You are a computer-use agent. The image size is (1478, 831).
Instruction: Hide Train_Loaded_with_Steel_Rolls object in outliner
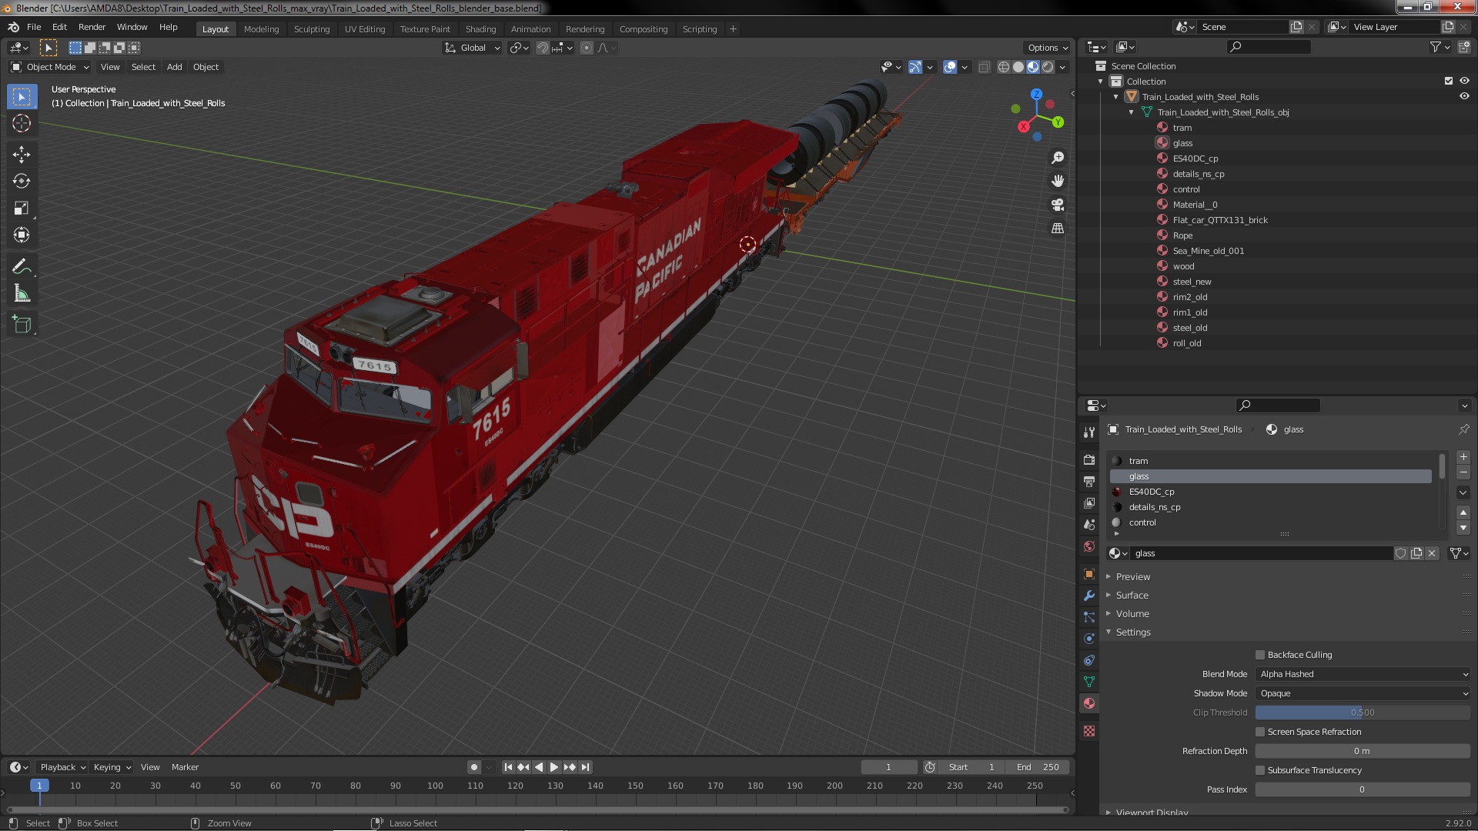tap(1464, 96)
